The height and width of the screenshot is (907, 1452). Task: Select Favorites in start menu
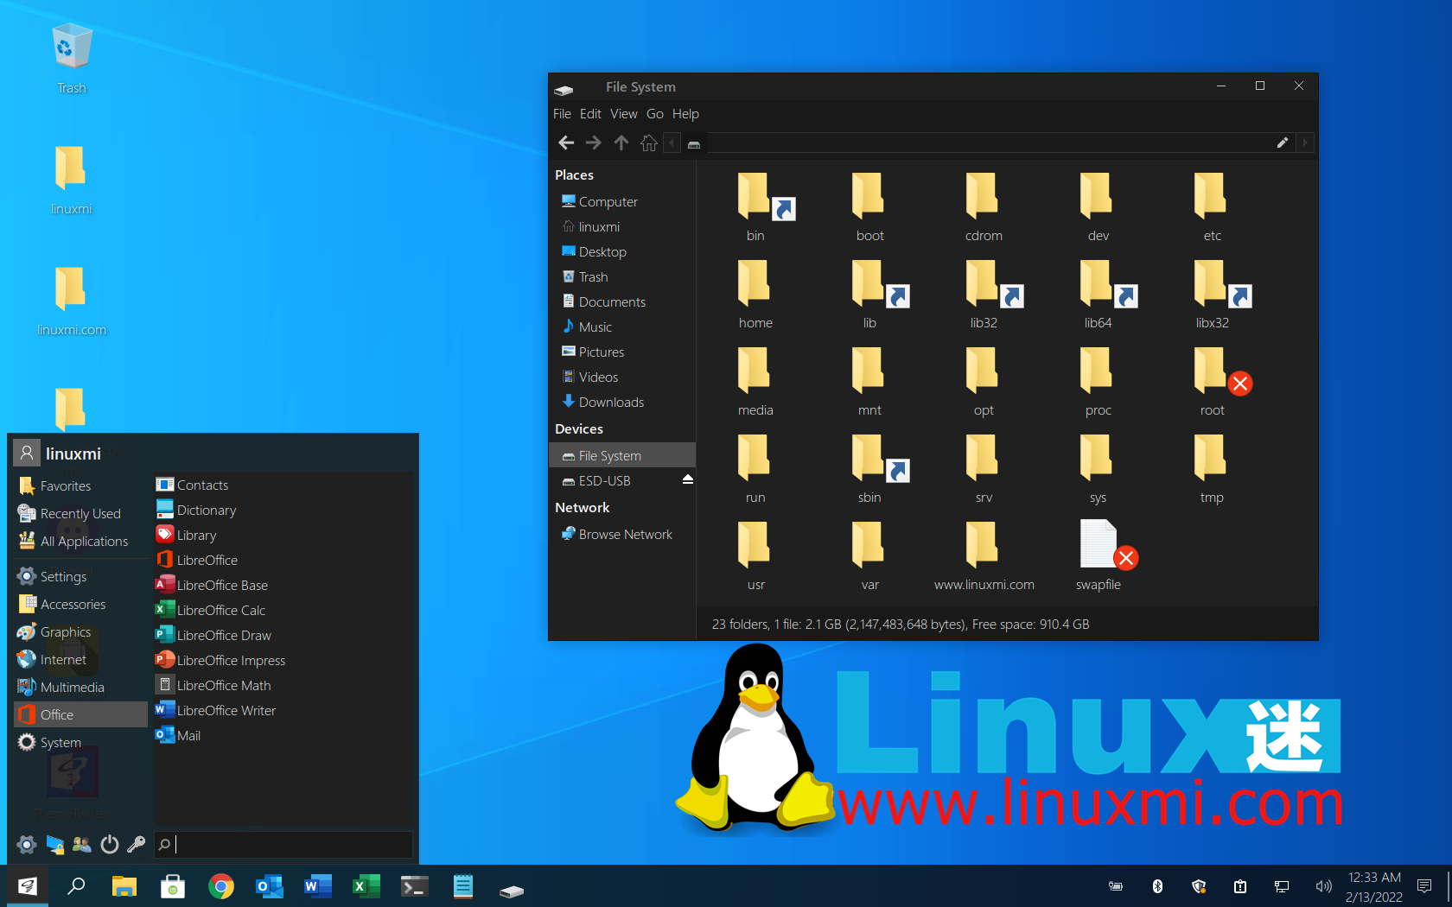click(80, 486)
